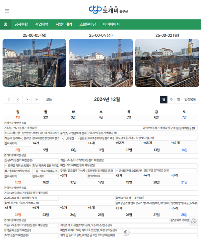
Task: Open the hamburger menu icon
Action: [7, 11]
